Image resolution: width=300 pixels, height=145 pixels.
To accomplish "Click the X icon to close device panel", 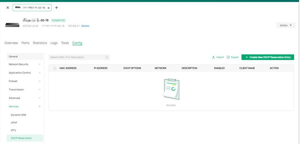I will [8, 8].
